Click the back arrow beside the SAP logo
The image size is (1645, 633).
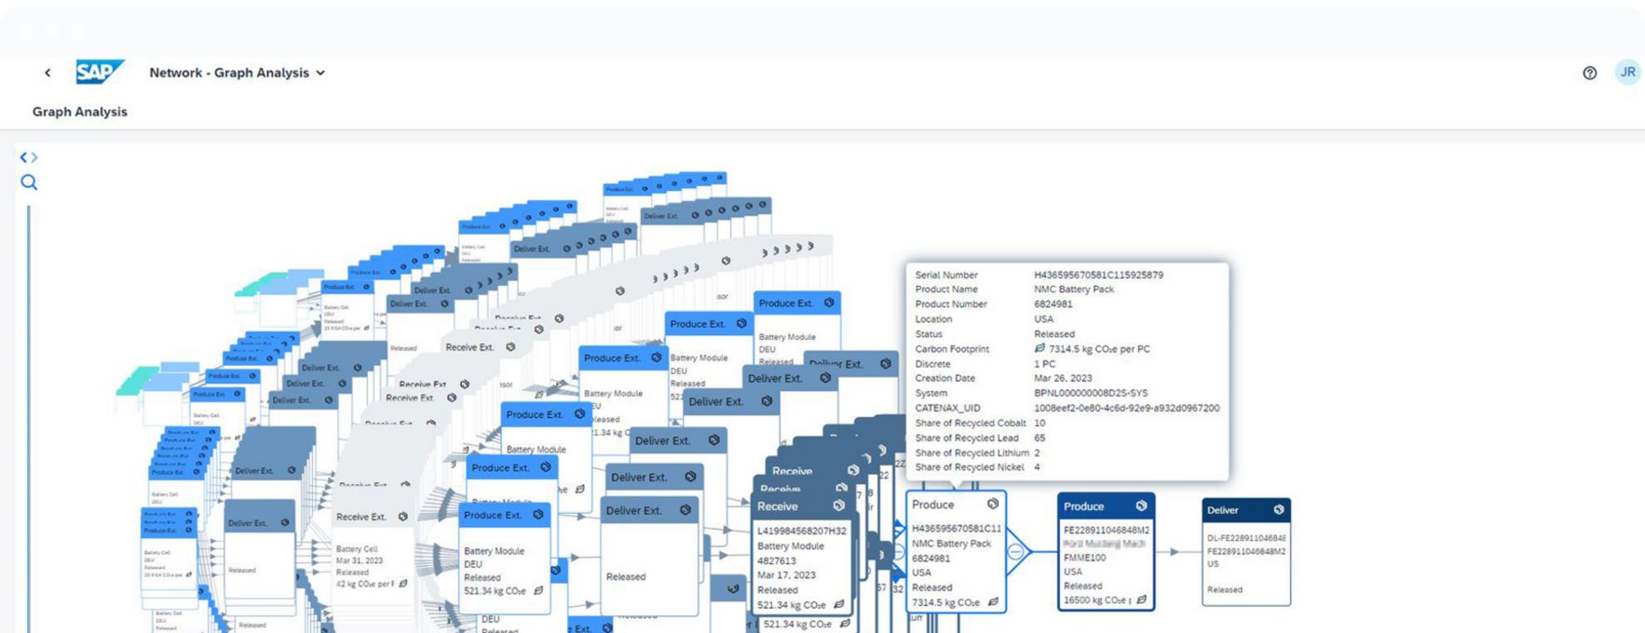pyautogui.click(x=48, y=73)
